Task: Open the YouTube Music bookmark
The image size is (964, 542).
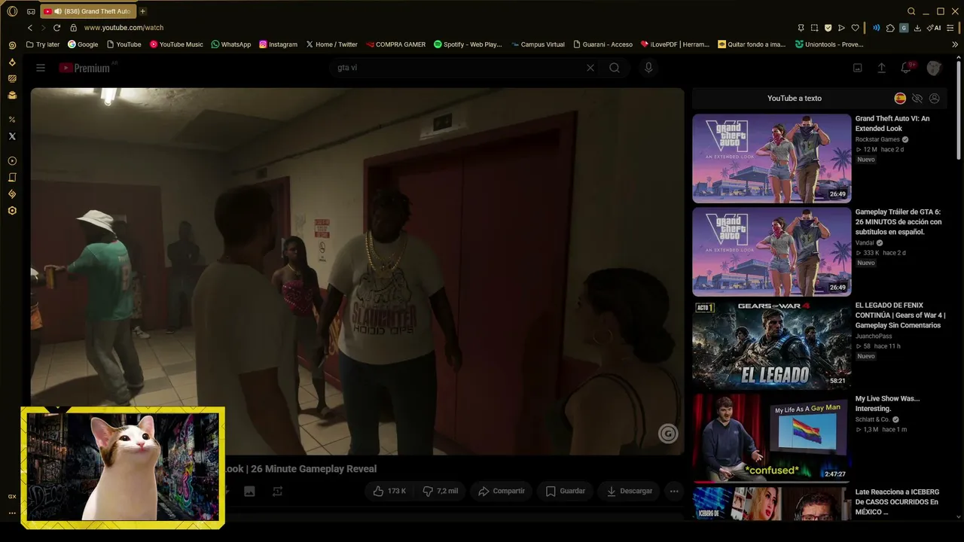Action: [176, 44]
